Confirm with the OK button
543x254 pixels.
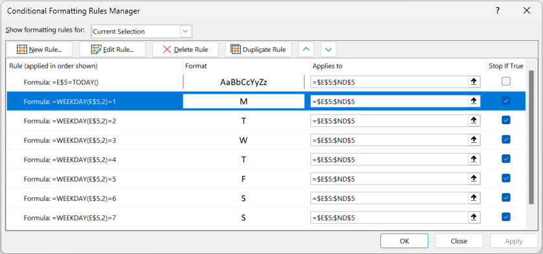(404, 241)
